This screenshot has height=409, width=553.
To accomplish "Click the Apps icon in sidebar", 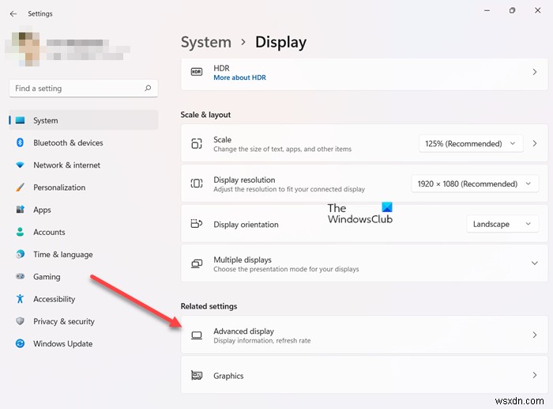I will pyautogui.click(x=20, y=210).
